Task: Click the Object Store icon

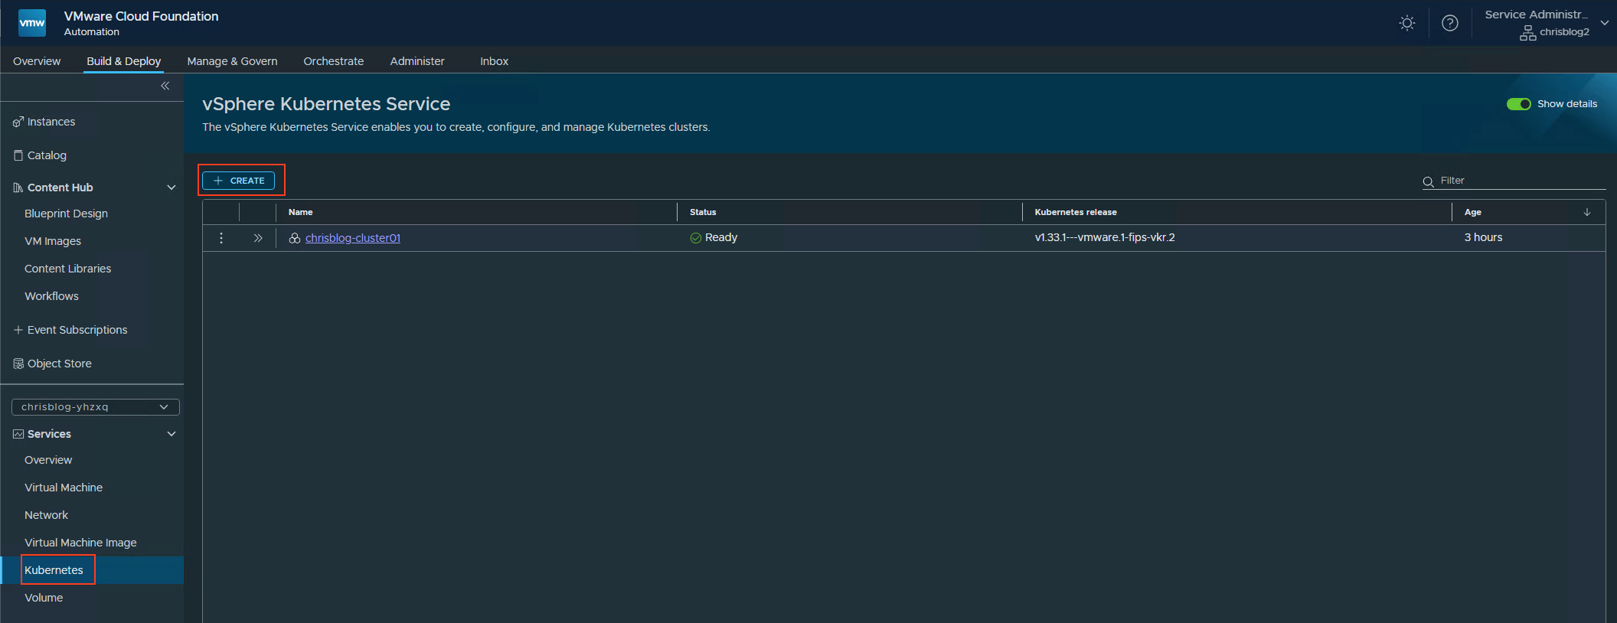Action: [x=18, y=364]
